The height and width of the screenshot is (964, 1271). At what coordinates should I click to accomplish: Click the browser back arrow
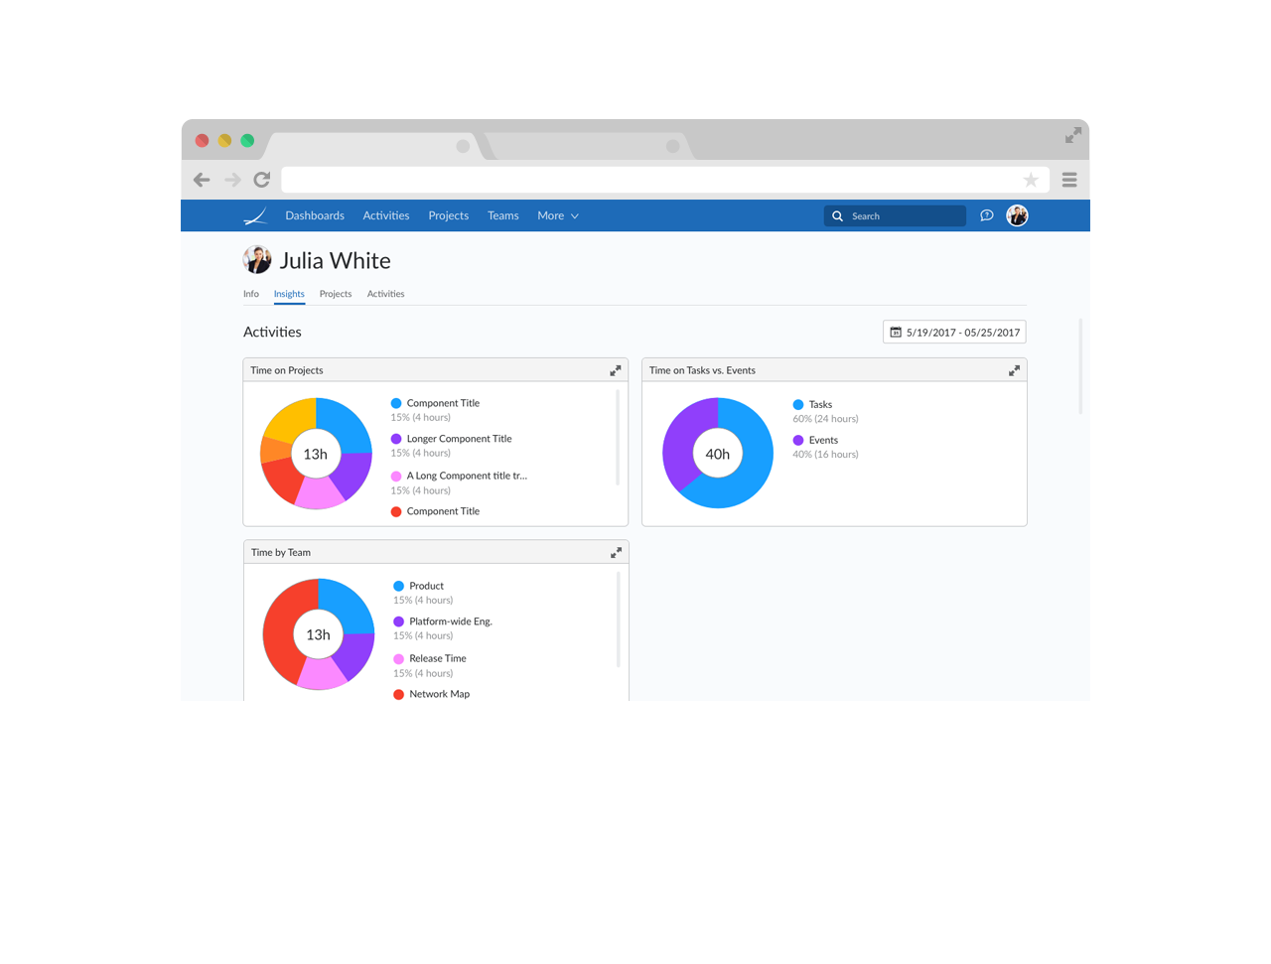[x=202, y=180]
